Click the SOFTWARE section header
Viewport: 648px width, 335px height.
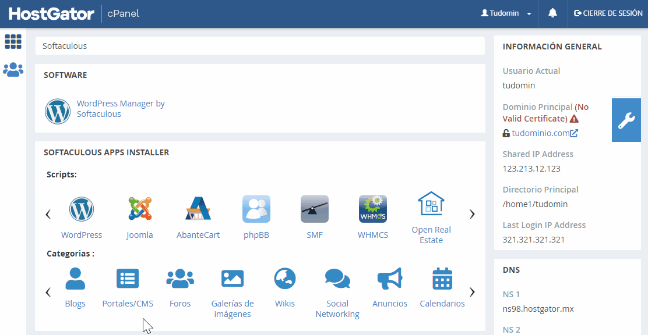[65, 75]
